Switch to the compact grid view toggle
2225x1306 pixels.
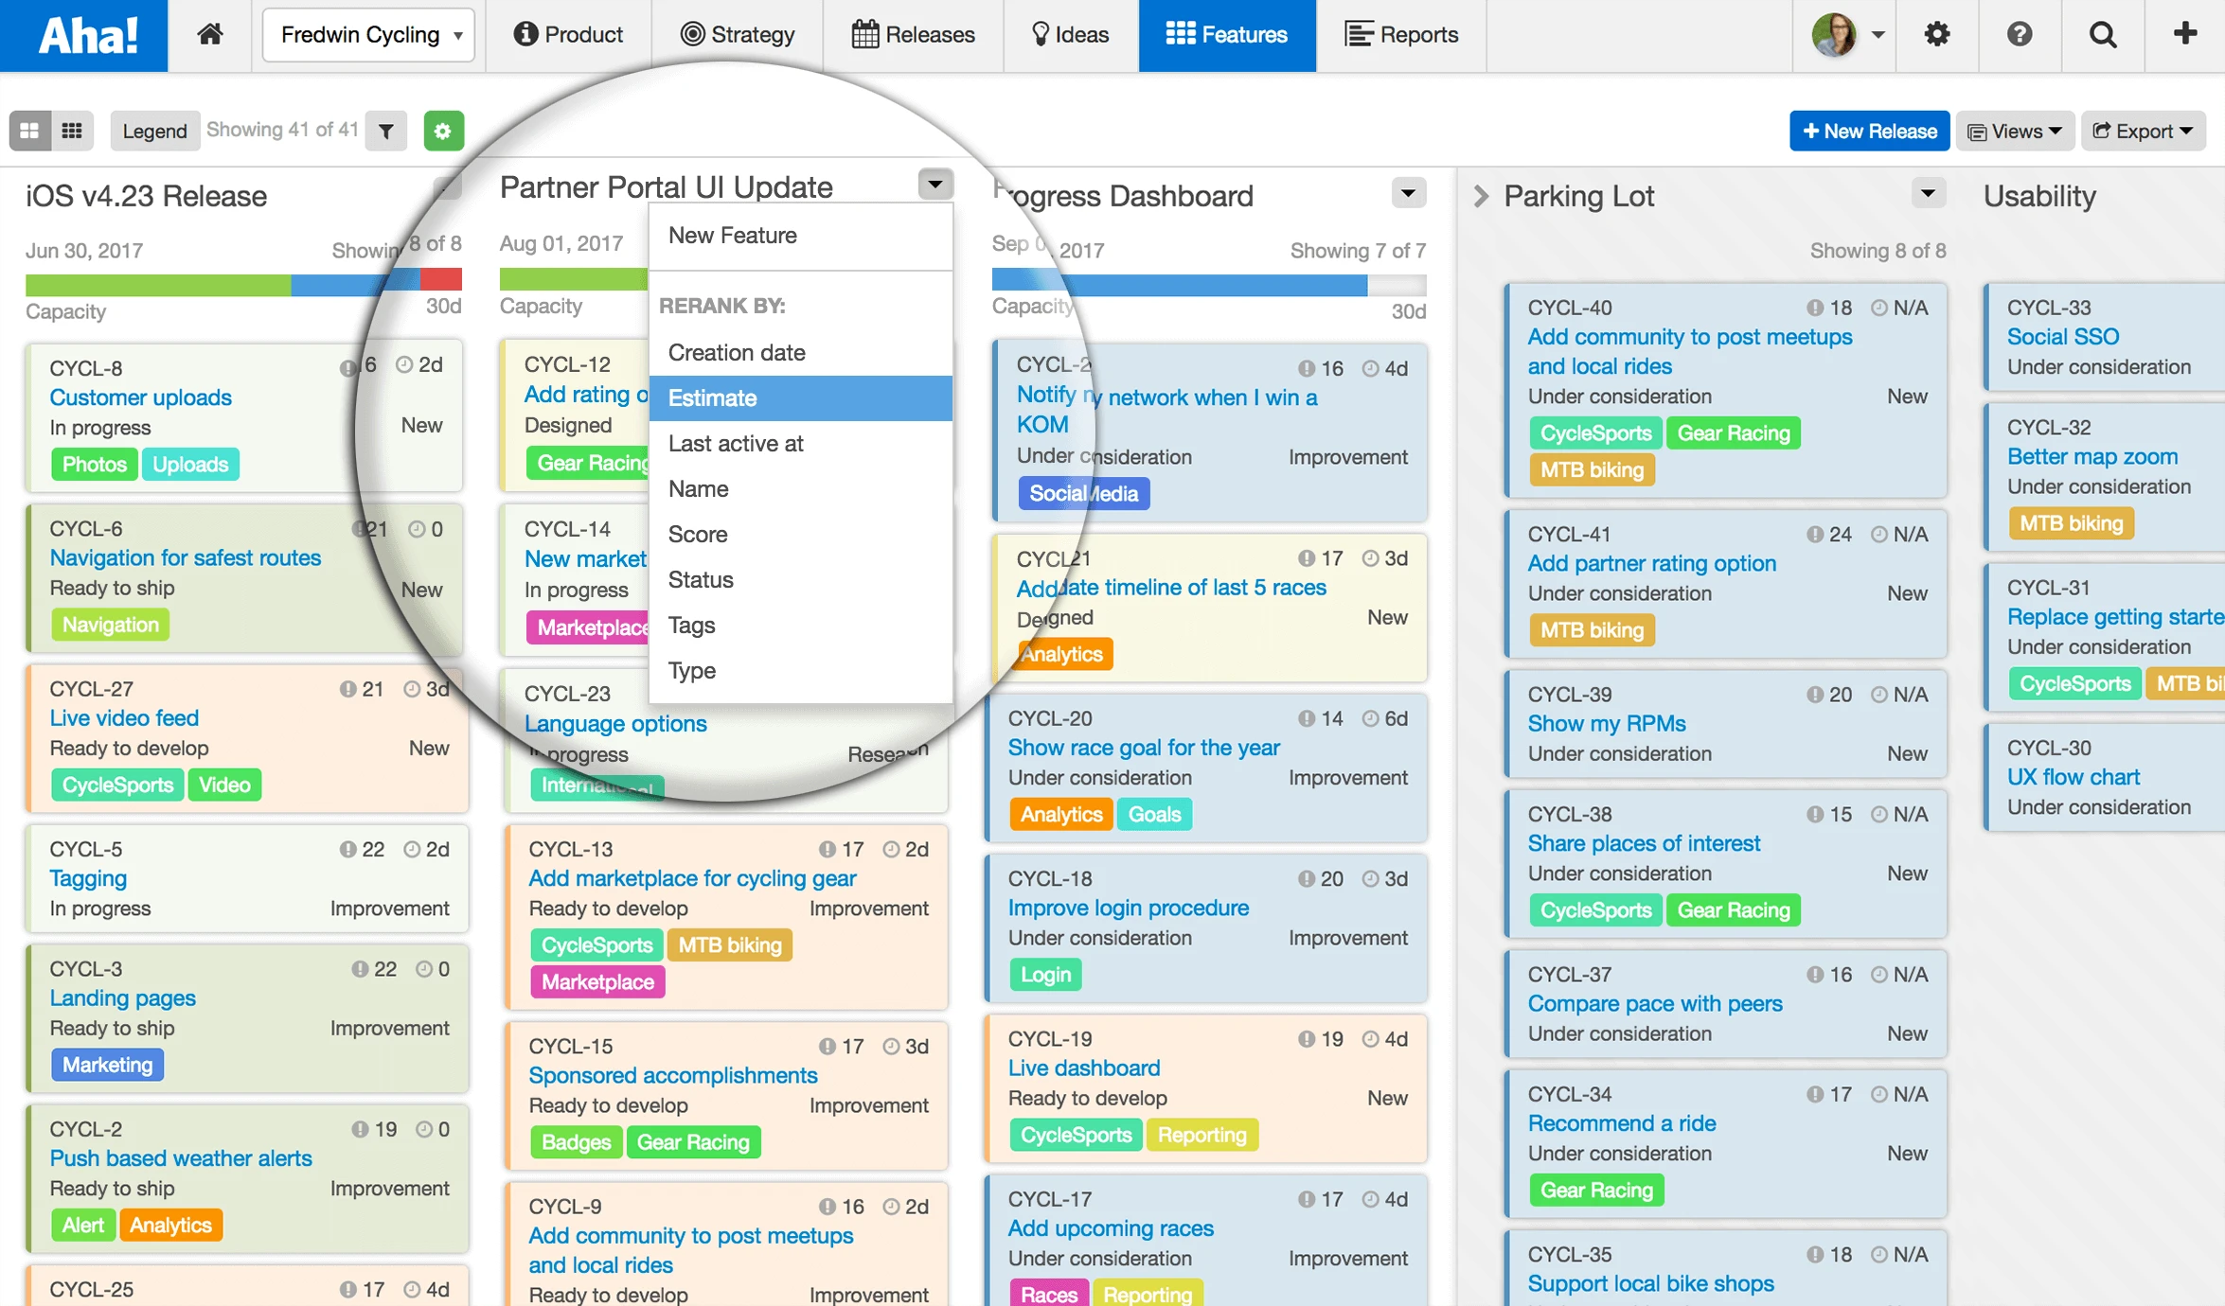pos(72,131)
